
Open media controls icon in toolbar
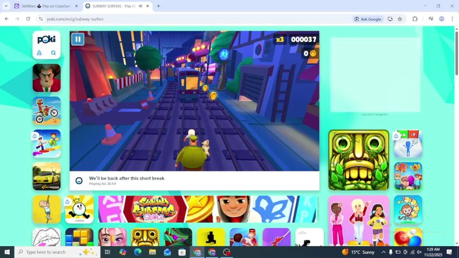[431, 19]
